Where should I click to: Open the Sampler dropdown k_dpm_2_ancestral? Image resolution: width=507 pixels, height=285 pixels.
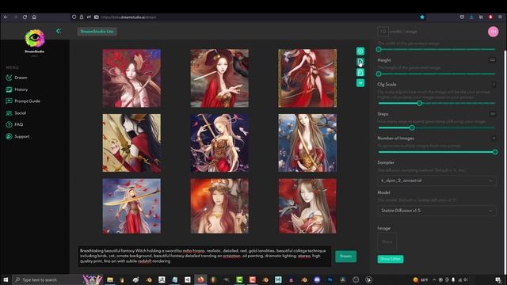(436, 180)
